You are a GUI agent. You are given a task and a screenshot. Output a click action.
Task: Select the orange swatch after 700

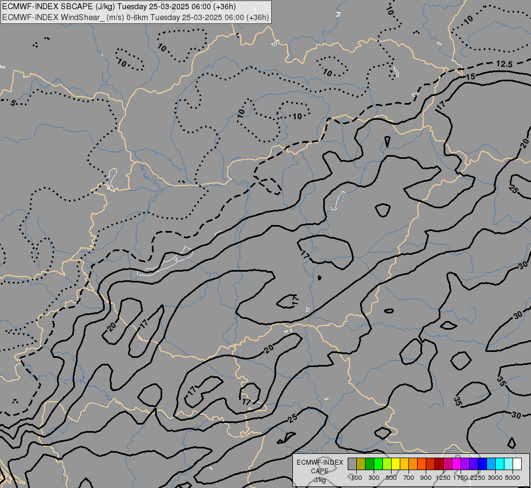413,464
